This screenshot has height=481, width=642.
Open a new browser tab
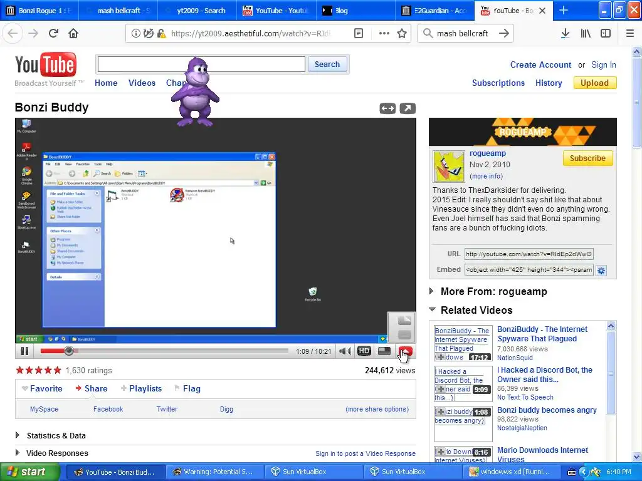[x=564, y=10]
